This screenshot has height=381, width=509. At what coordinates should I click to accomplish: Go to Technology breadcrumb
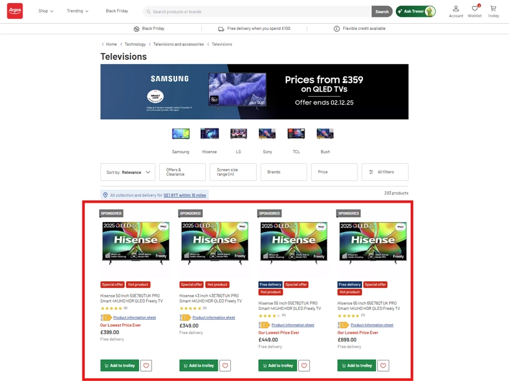(135, 44)
